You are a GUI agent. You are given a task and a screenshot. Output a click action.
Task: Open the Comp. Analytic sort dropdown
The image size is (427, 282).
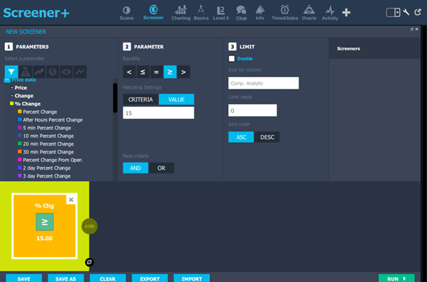tap(263, 83)
